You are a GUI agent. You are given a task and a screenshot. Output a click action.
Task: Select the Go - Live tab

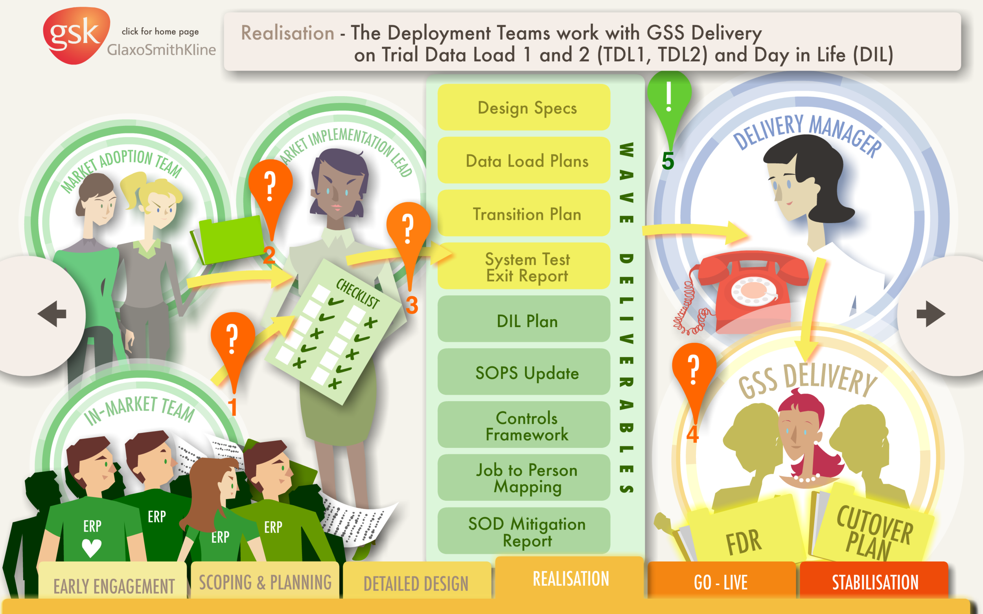pos(720,581)
